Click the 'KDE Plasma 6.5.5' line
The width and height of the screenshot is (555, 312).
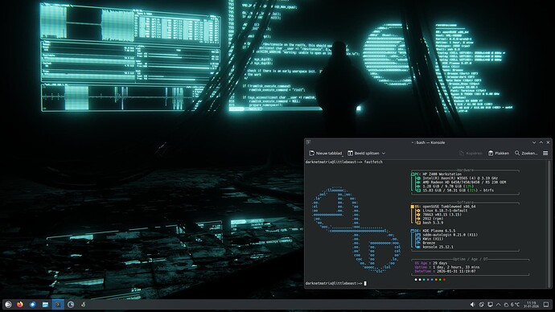439,231
